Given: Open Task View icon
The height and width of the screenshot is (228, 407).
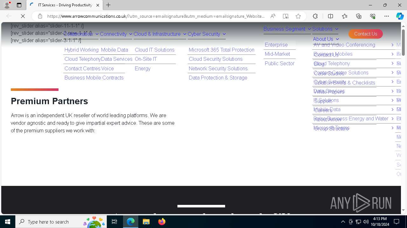Looking at the screenshot, I should (114, 222).
